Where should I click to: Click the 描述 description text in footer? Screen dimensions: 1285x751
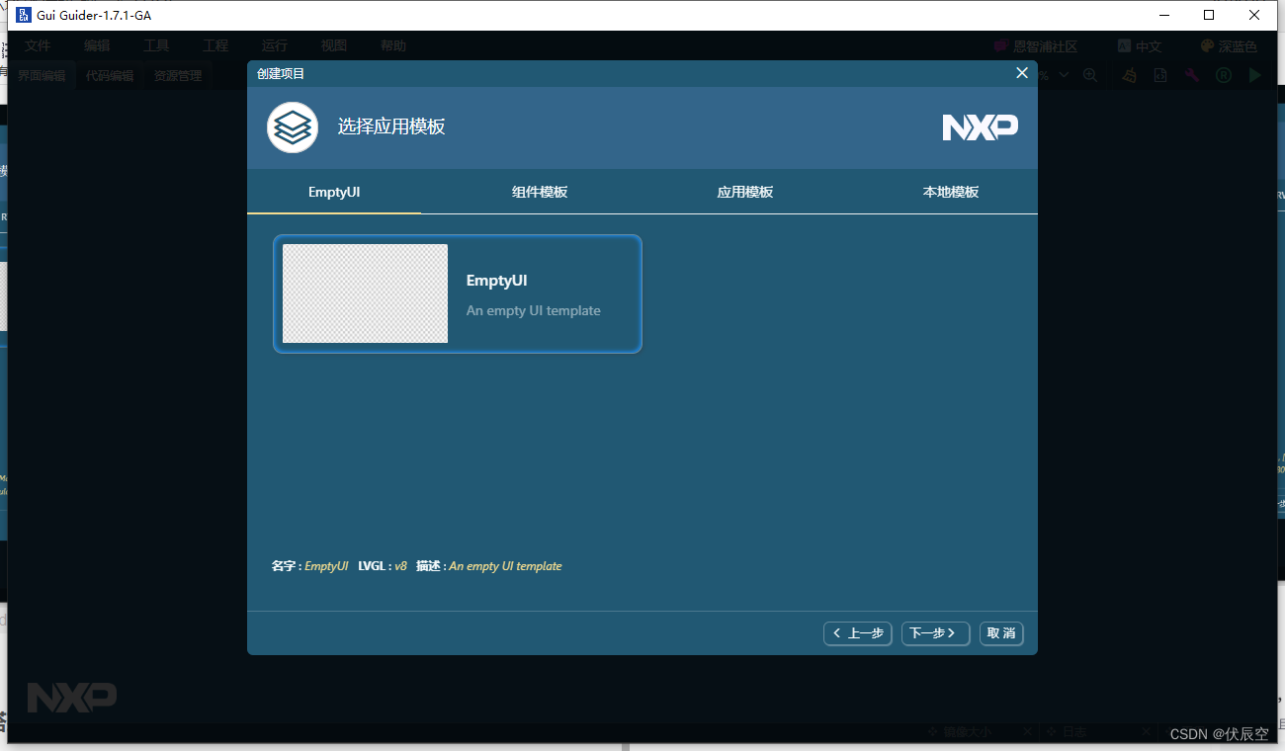tap(505, 566)
